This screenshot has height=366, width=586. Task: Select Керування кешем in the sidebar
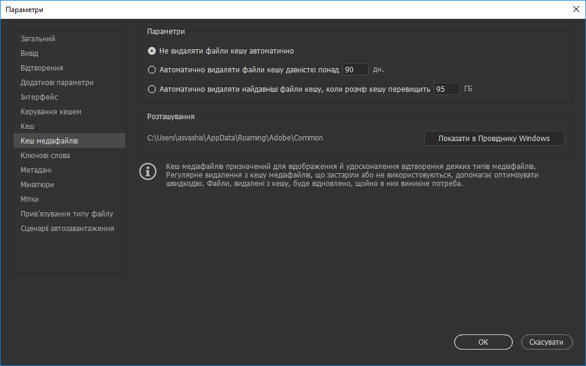69,112
